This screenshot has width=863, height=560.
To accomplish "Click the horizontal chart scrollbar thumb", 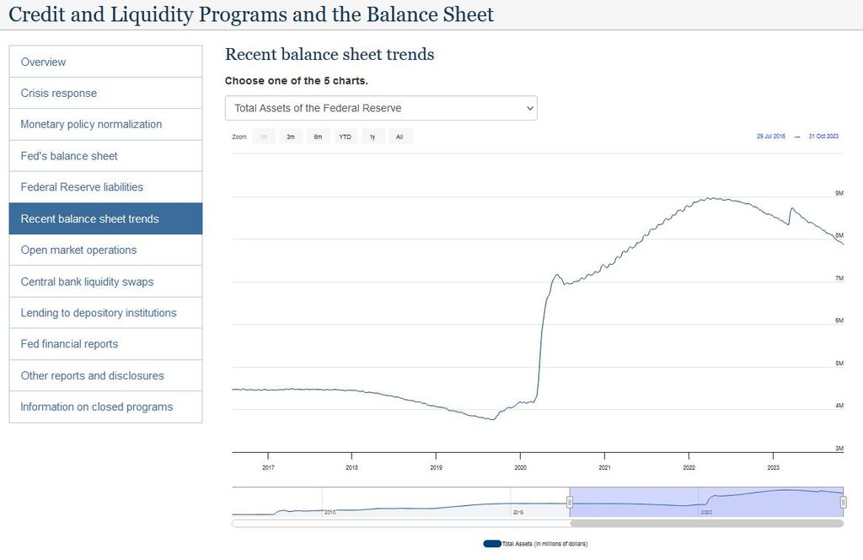I will point(706,524).
